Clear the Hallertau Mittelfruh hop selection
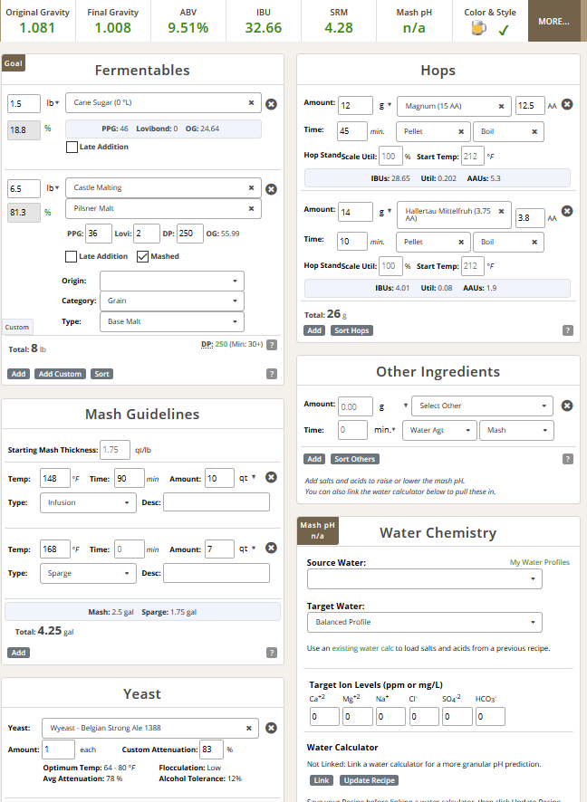This screenshot has height=802, width=587. tap(502, 211)
